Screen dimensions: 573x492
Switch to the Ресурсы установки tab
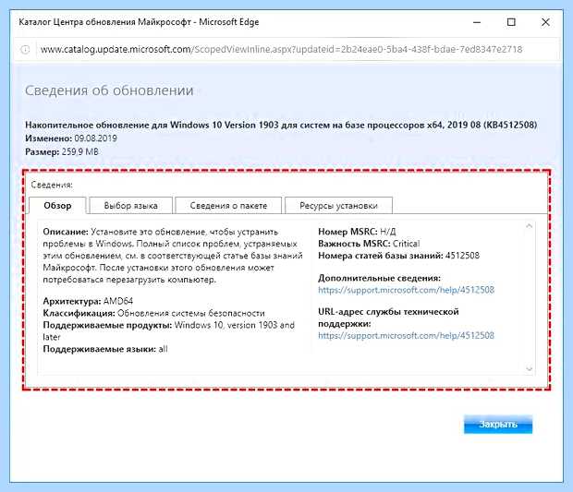point(338,206)
